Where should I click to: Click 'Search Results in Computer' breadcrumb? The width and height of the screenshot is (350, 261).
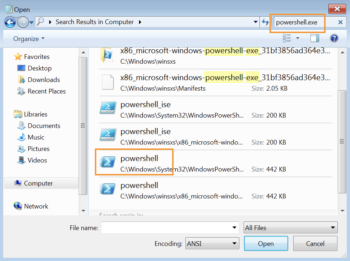95,22
